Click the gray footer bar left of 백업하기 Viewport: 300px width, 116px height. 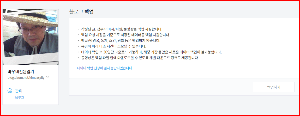coord(161,87)
